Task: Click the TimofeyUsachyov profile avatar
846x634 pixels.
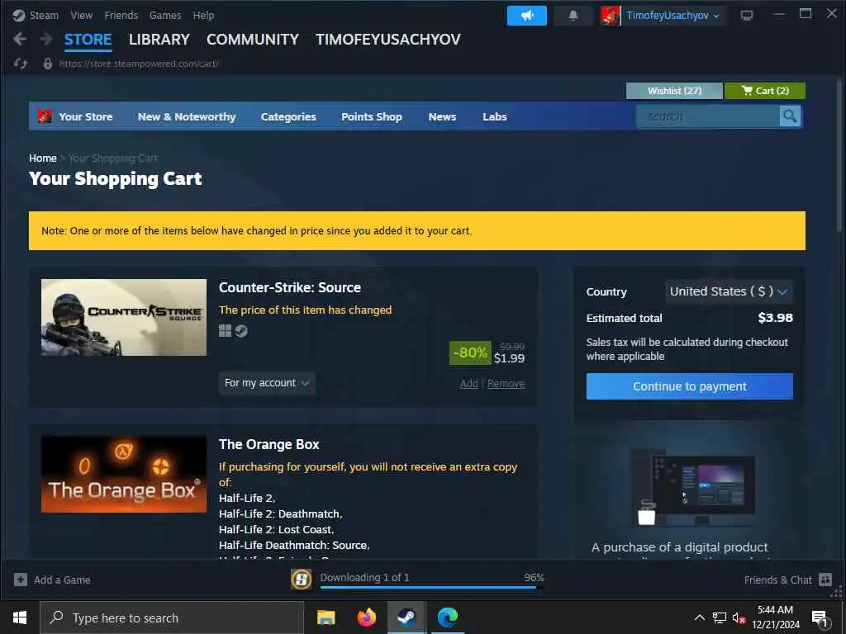Action: tap(611, 16)
